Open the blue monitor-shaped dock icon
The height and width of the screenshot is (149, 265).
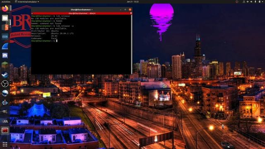(5, 36)
